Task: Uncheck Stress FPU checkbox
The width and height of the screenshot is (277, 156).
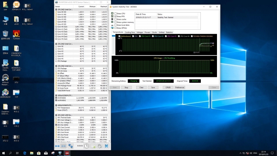Action: pos(115,16)
